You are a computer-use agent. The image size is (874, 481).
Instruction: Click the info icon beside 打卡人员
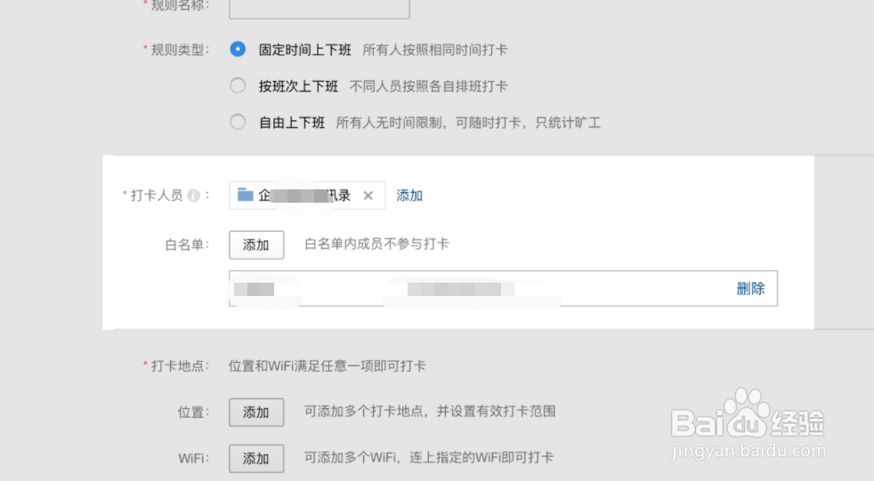(x=193, y=196)
